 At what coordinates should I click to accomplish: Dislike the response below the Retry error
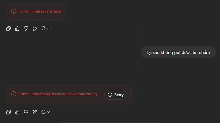pyautogui.click(x=26, y=112)
